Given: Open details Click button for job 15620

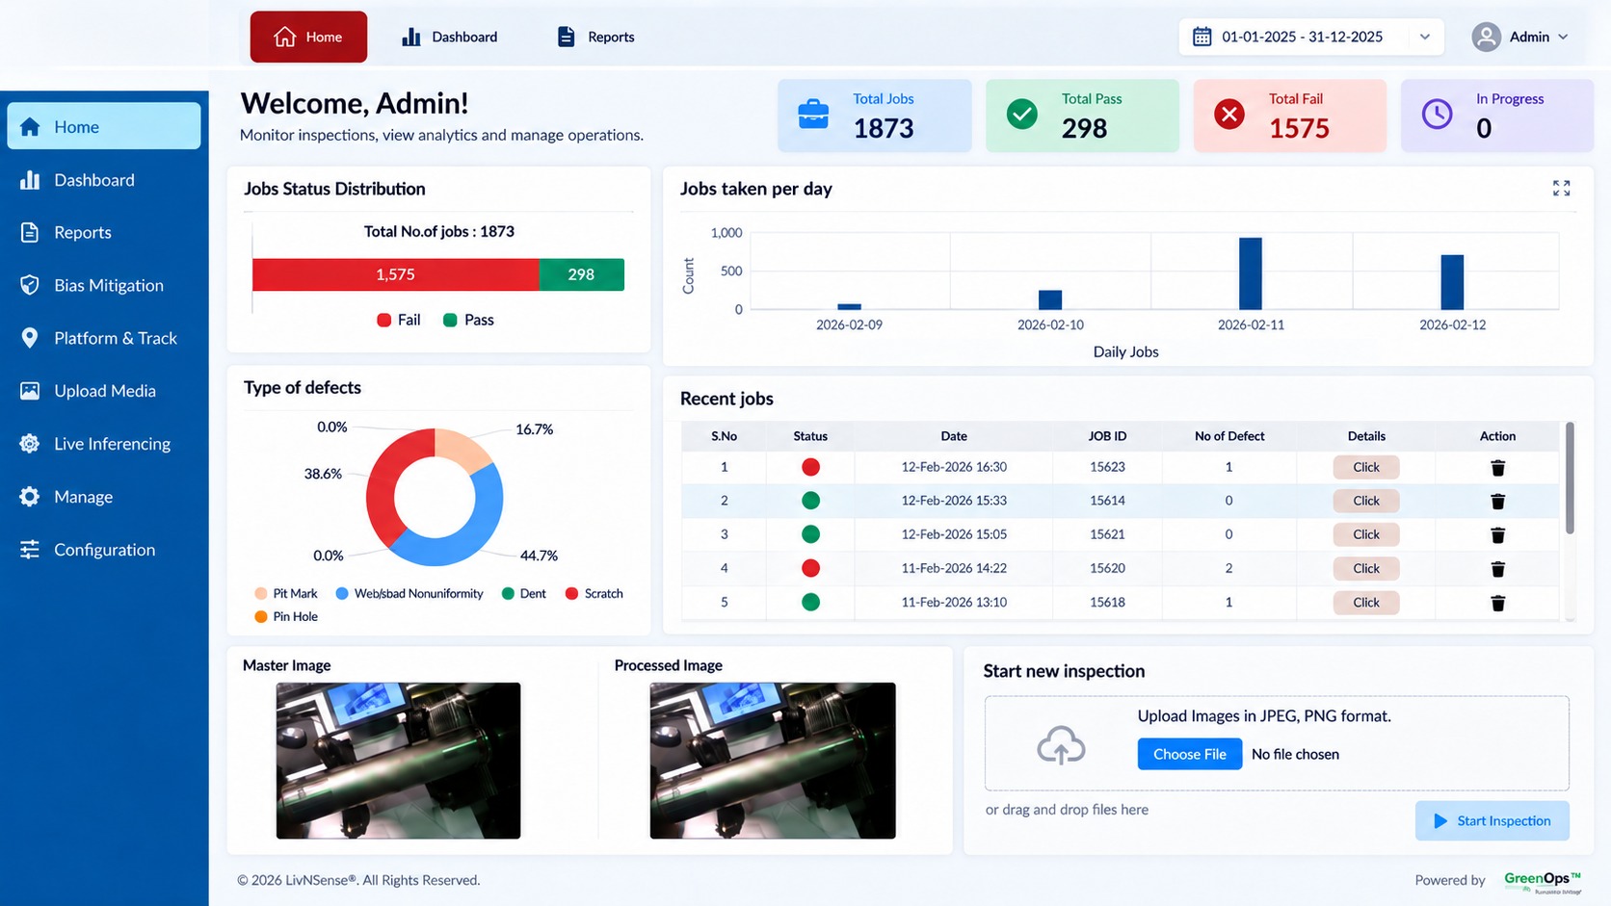Looking at the screenshot, I should [x=1365, y=568].
